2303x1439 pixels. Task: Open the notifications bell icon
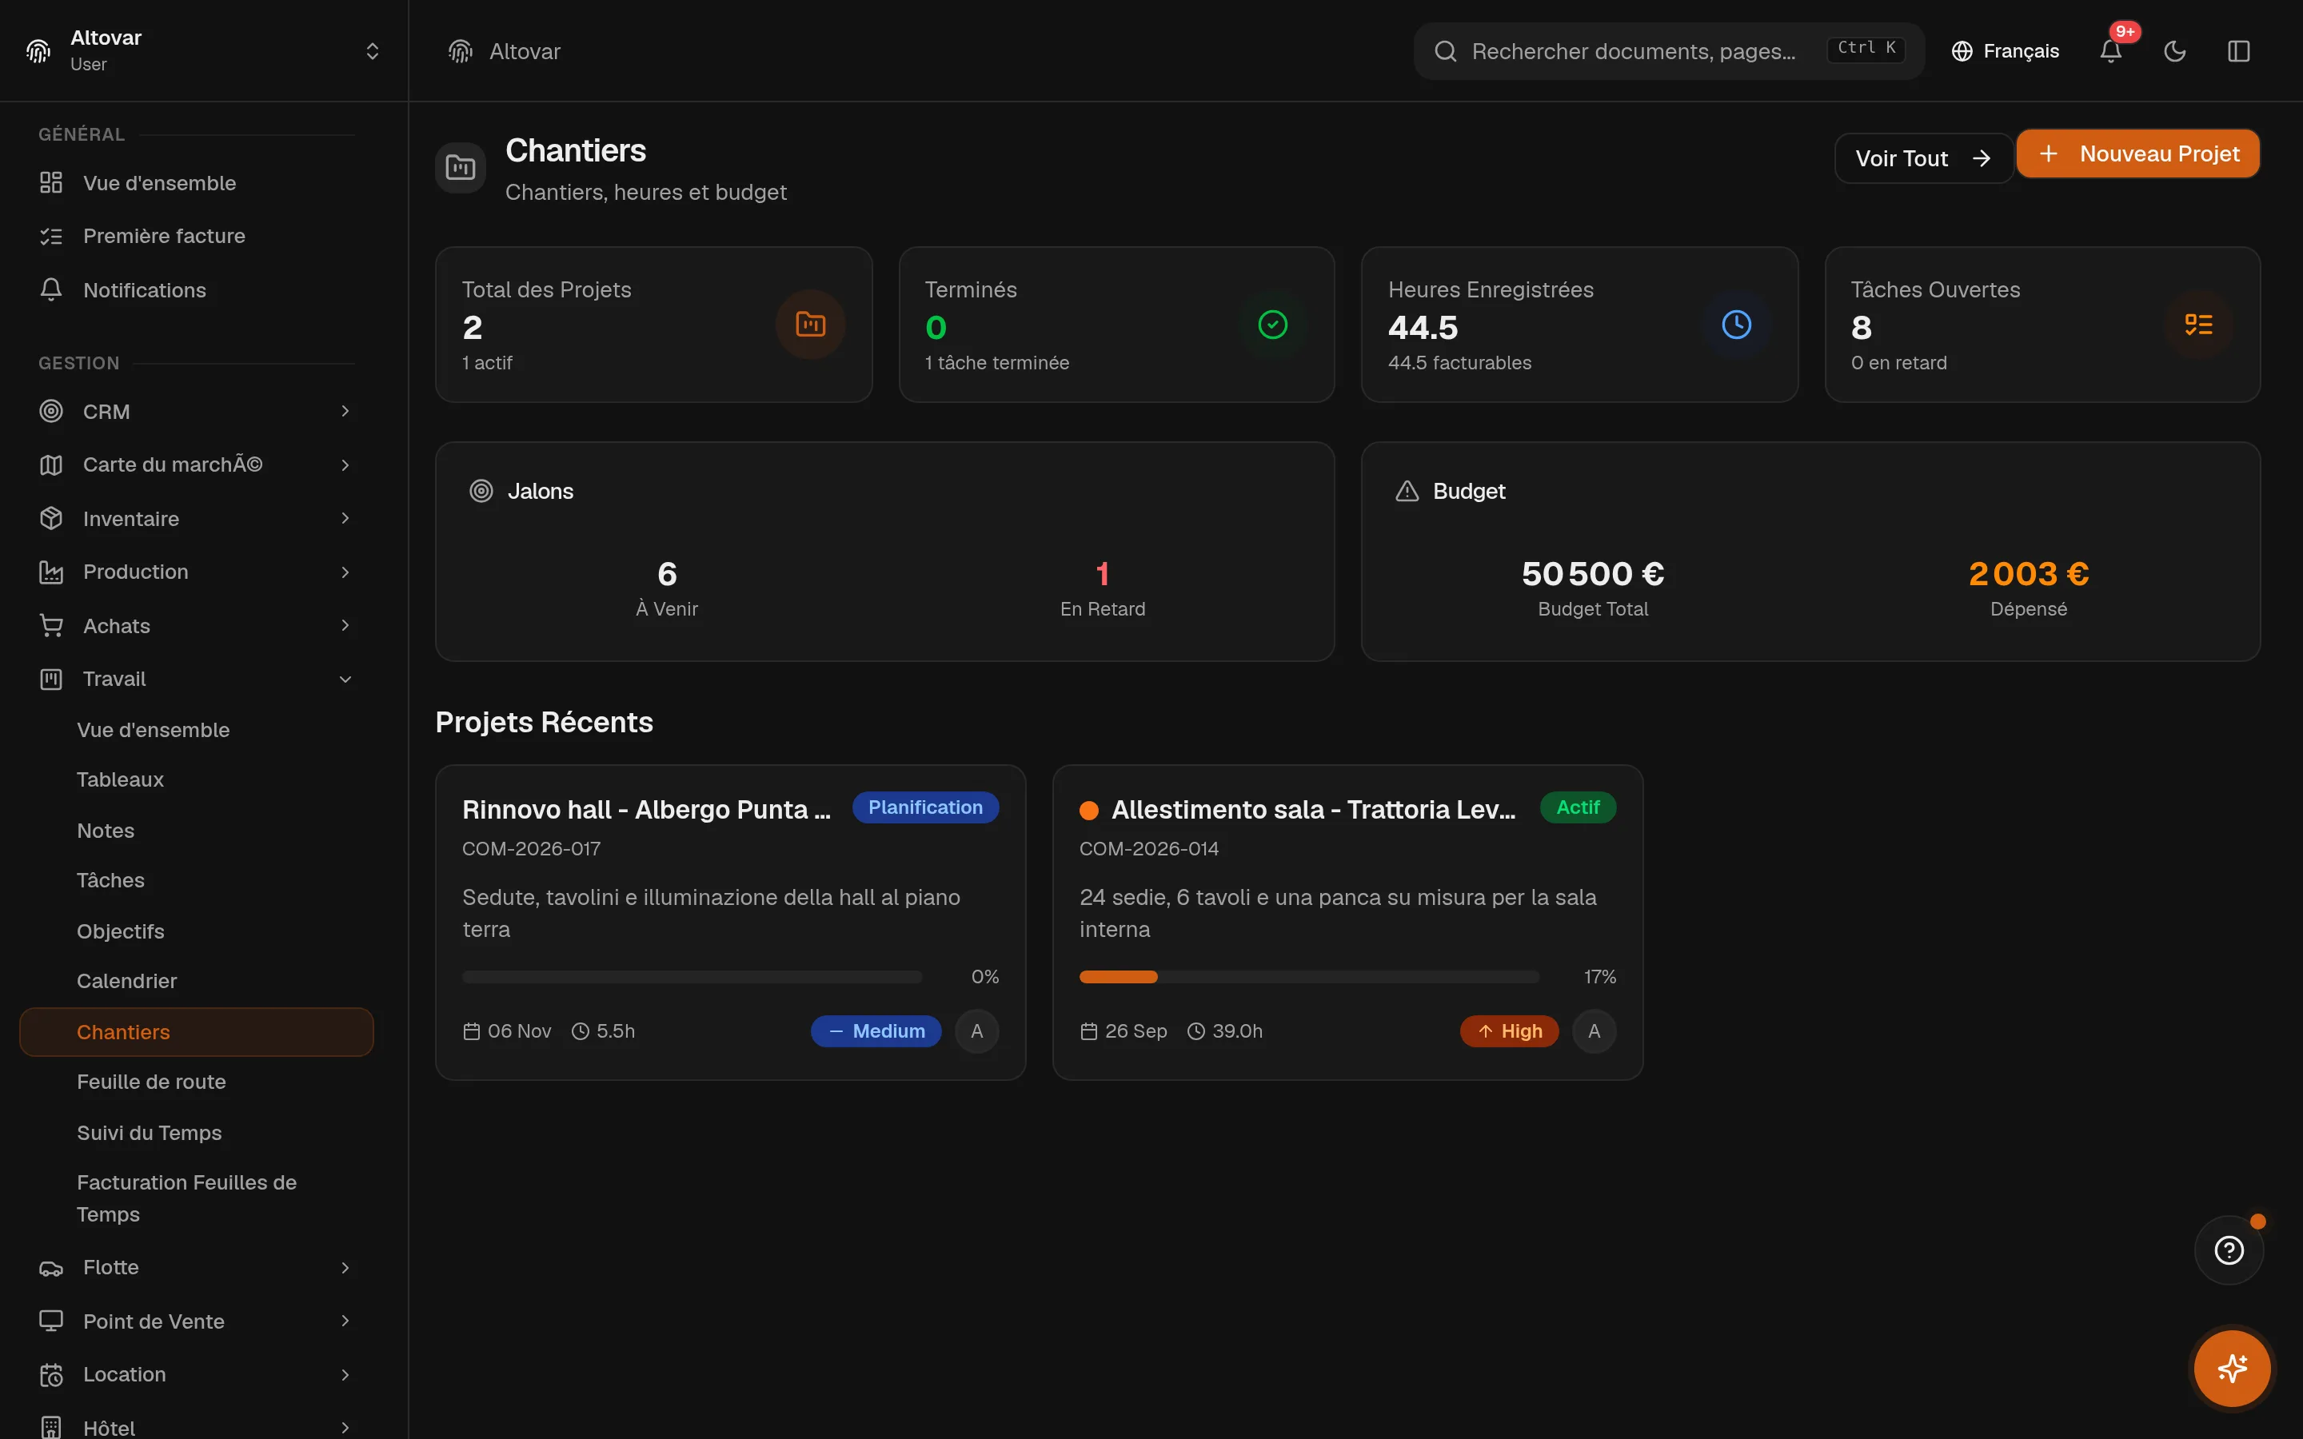click(2109, 51)
